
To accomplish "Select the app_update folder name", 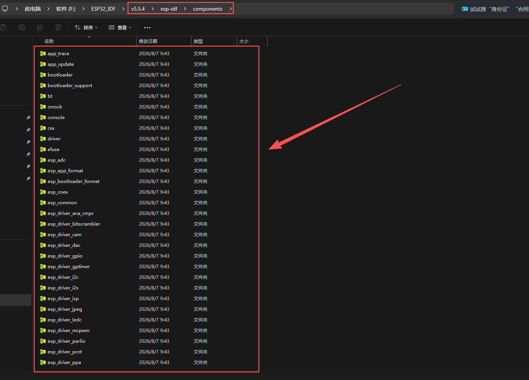I will pos(61,64).
